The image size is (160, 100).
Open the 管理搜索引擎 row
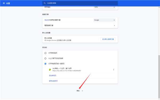point(80,26)
